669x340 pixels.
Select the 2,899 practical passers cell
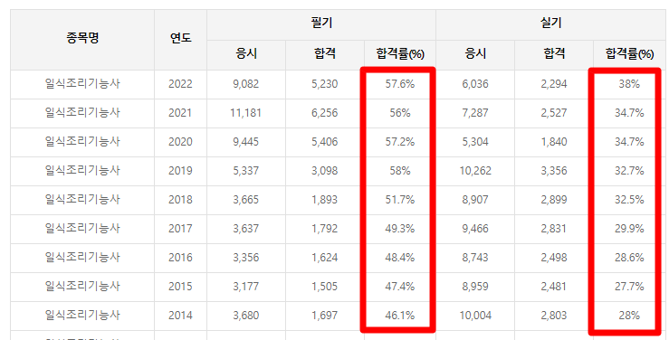tap(554, 200)
